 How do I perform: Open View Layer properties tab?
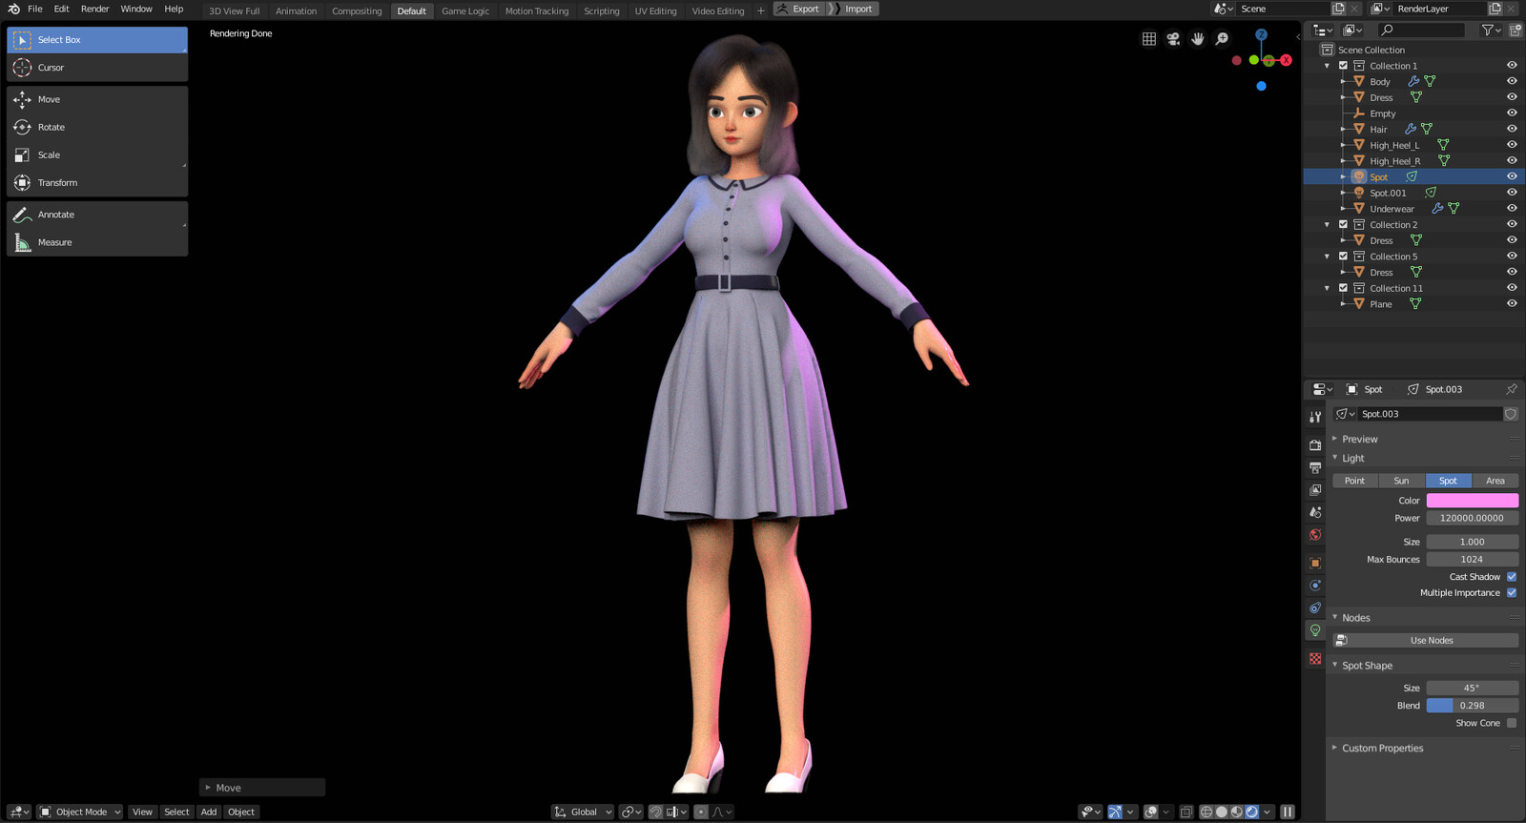click(x=1315, y=490)
